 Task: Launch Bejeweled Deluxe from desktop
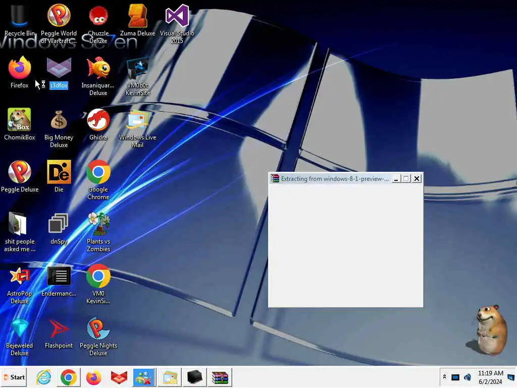[x=20, y=336]
